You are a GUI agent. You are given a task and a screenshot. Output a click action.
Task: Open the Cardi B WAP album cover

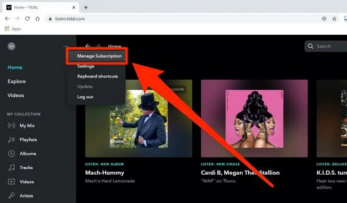point(254,119)
